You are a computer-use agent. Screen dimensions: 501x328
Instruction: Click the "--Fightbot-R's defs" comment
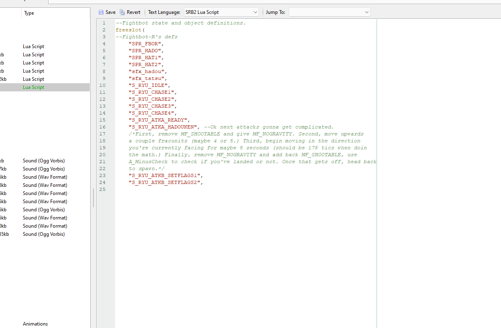coord(146,37)
